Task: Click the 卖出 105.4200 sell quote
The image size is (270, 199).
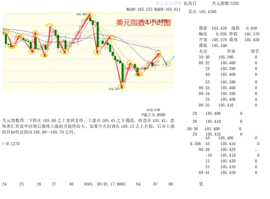Action: tap(202, 12)
